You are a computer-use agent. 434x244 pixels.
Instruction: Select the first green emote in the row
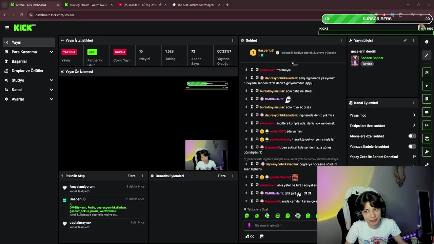click(x=247, y=216)
